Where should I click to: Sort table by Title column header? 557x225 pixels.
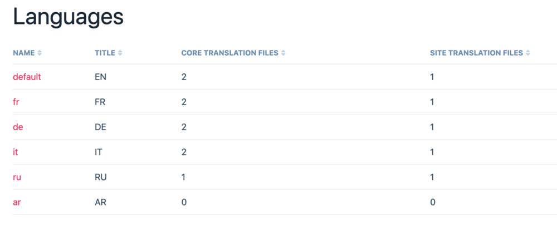(x=105, y=53)
